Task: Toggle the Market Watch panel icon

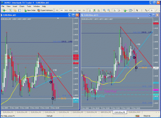Action: [x=11, y=10]
